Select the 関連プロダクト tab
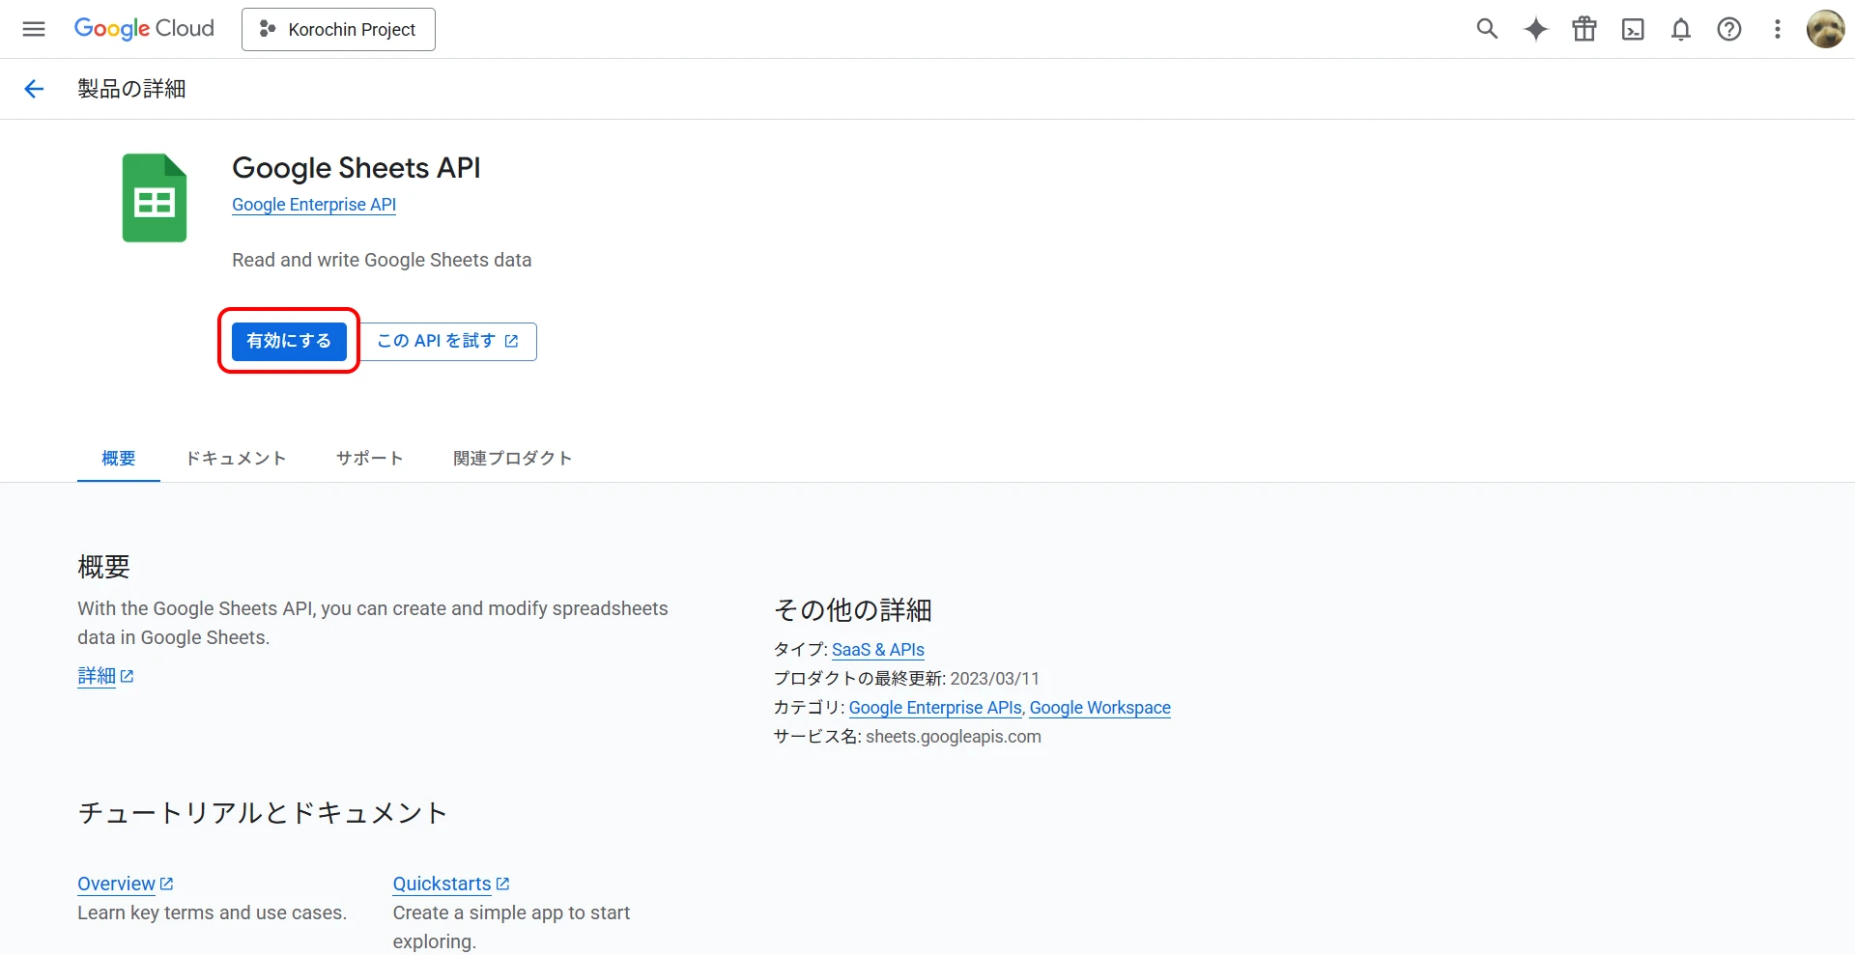The image size is (1855, 955). (512, 458)
